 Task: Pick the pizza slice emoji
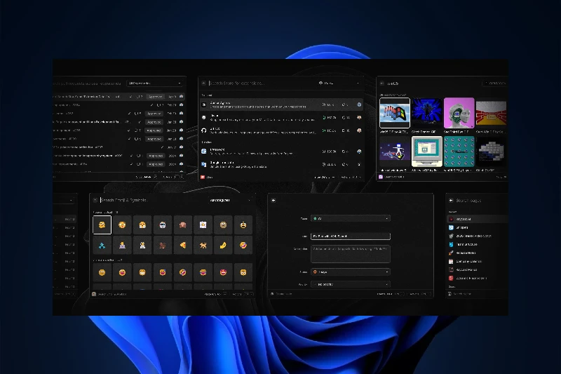tap(183, 245)
